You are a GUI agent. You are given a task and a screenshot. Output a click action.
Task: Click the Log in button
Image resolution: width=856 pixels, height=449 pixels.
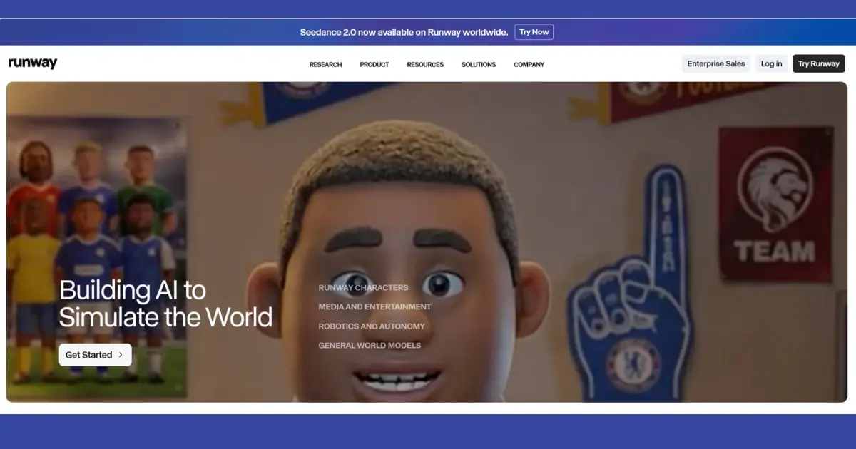pos(771,63)
